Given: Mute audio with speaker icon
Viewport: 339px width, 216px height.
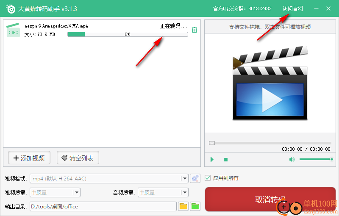Looking at the screenshot, I should click(x=292, y=159).
